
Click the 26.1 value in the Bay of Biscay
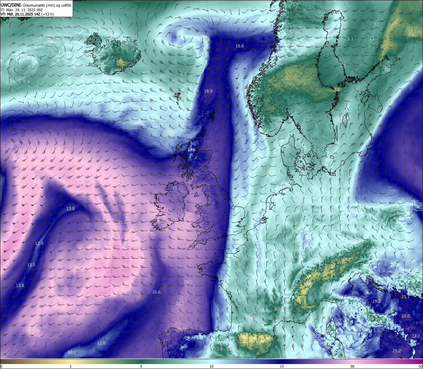click(180, 303)
